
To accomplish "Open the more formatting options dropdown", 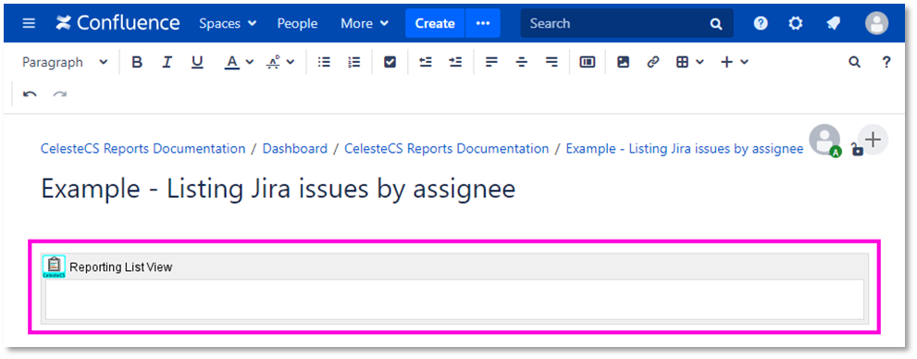I will tap(280, 62).
